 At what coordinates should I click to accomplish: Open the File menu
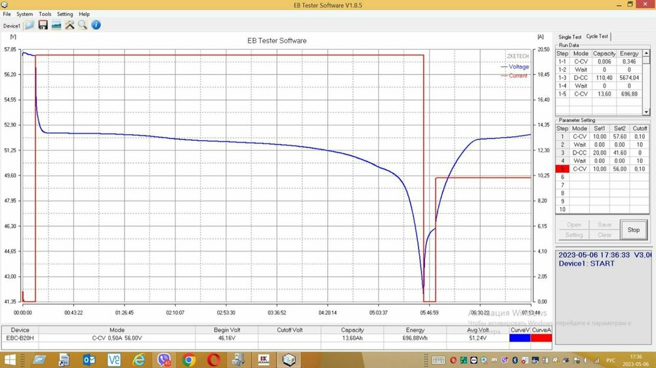coord(7,14)
